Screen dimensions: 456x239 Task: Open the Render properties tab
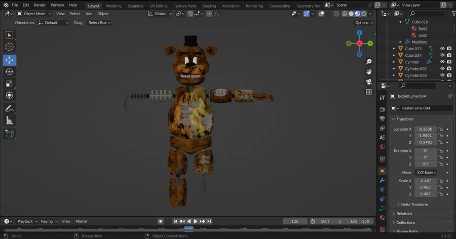pyautogui.click(x=382, y=109)
